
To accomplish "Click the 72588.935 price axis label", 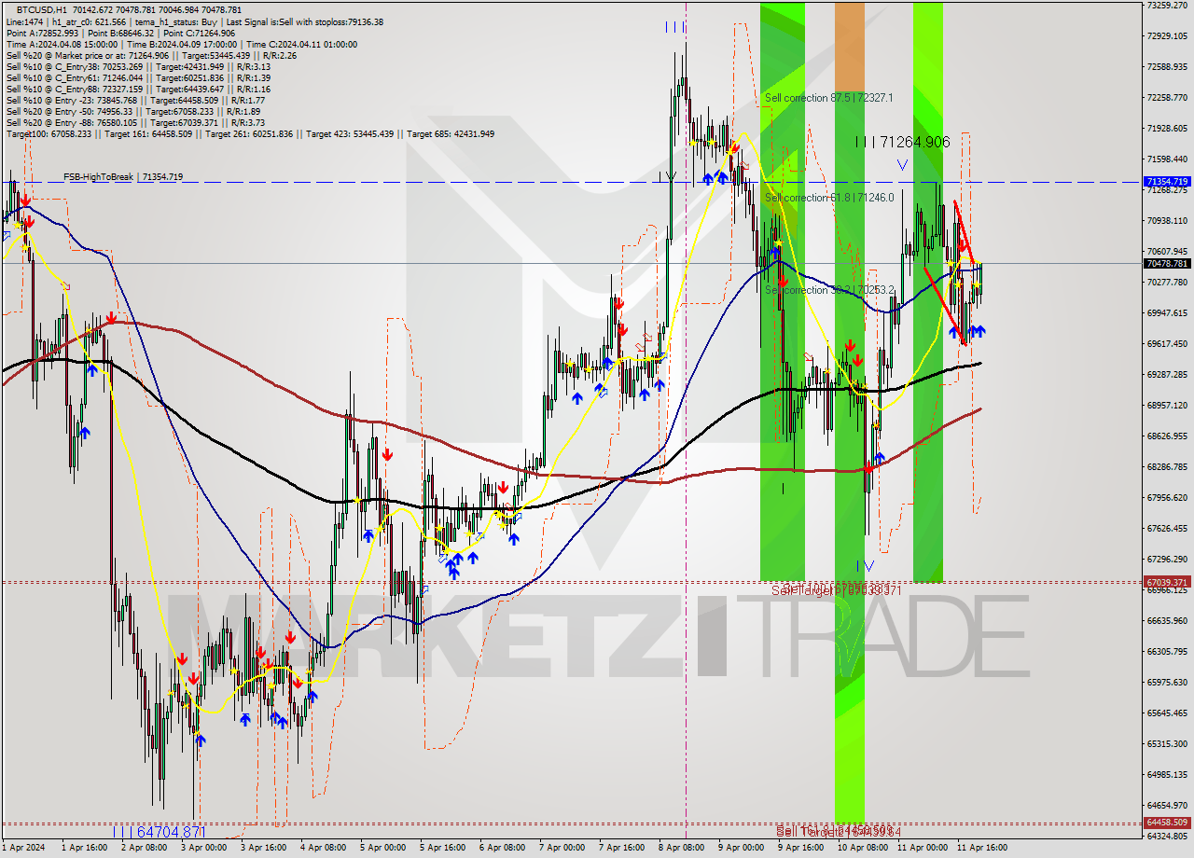I will click(1167, 67).
